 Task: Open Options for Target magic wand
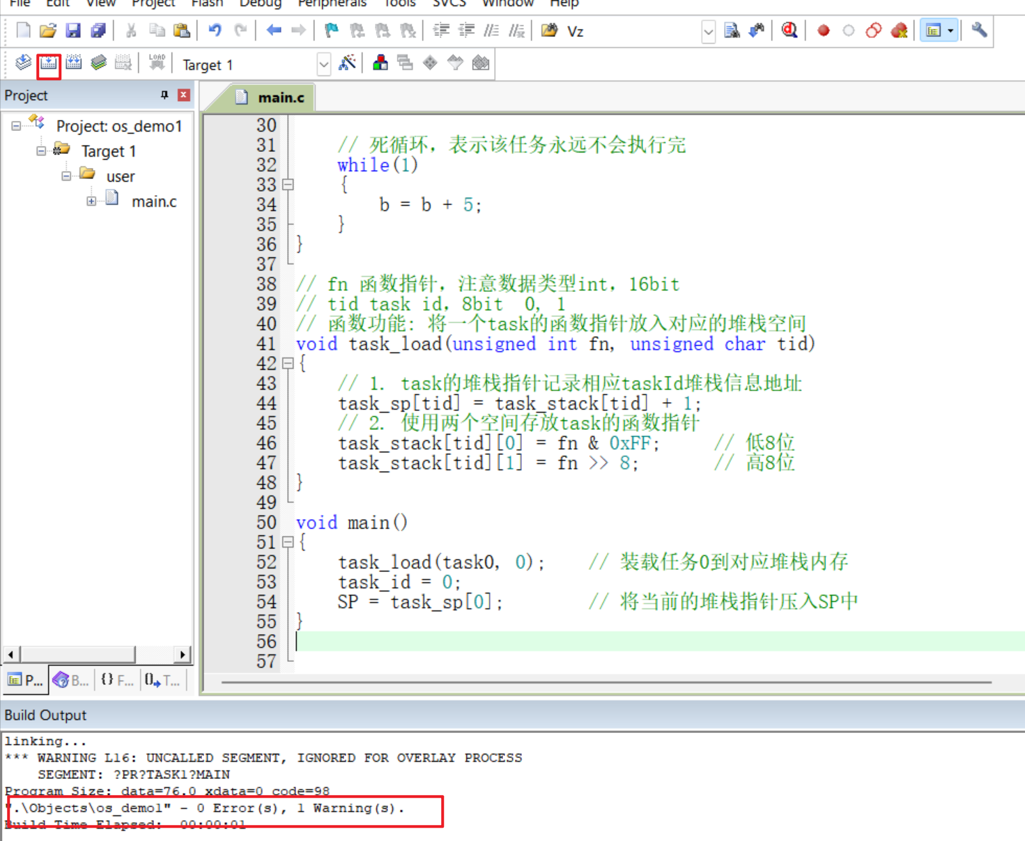pos(347,63)
